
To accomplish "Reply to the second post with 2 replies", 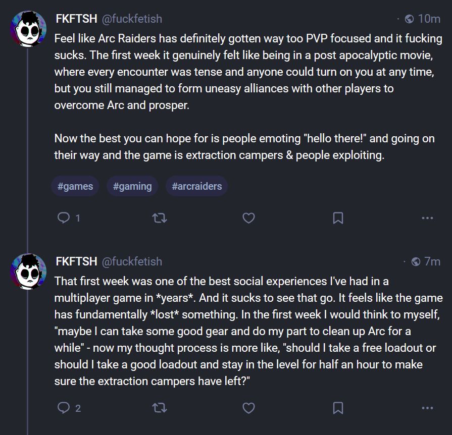I will point(64,408).
